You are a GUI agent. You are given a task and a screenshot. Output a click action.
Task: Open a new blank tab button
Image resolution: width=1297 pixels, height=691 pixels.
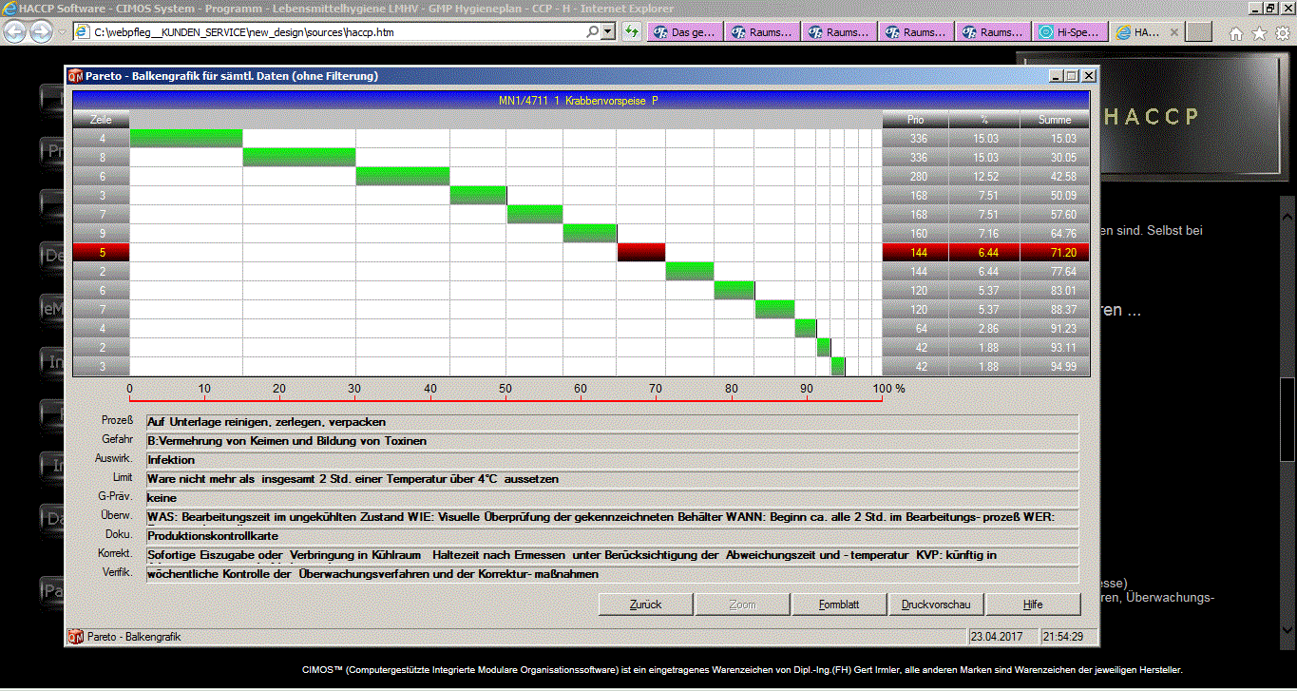[1200, 32]
